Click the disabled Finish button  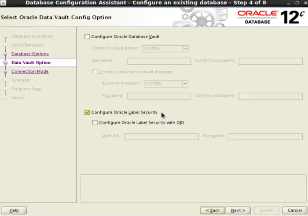pyautogui.click(x=266, y=210)
